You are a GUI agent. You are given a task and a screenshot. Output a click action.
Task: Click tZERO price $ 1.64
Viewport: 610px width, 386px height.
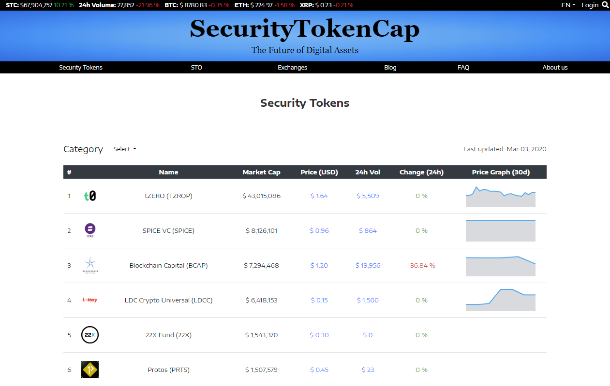coord(319,196)
